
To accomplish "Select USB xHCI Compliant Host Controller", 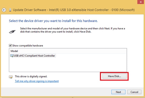I will coord(33,56).
